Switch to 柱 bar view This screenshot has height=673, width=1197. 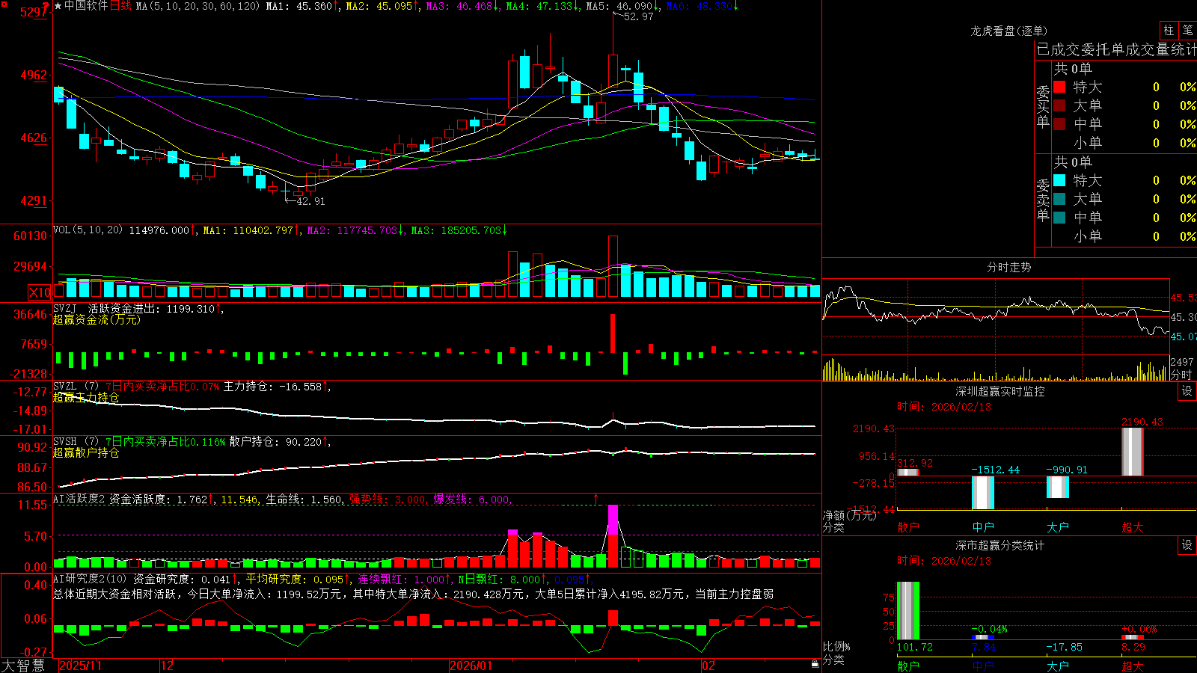1169,30
